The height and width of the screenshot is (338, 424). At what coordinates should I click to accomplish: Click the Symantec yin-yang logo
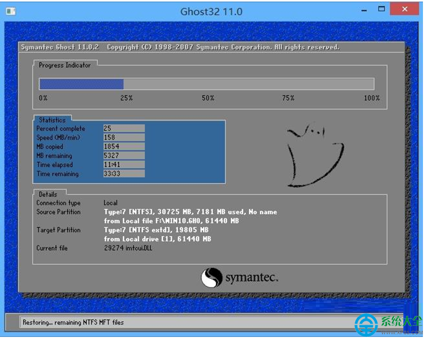click(211, 278)
